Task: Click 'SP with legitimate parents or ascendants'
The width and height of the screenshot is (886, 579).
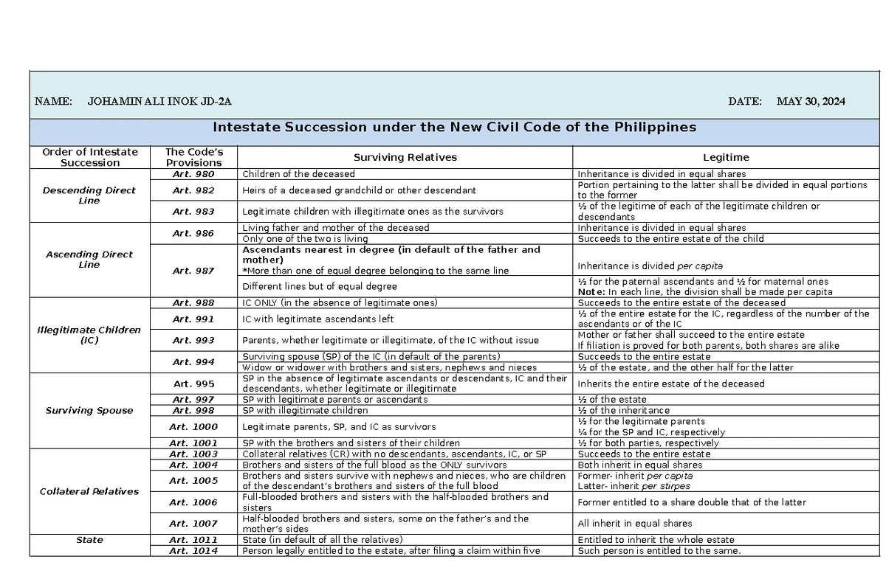Action: click(x=335, y=399)
